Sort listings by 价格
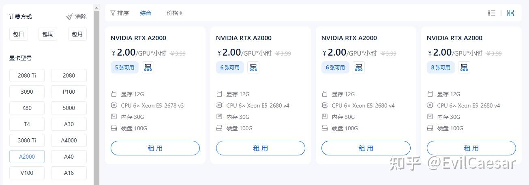This screenshot has width=529, height=185. pos(174,13)
